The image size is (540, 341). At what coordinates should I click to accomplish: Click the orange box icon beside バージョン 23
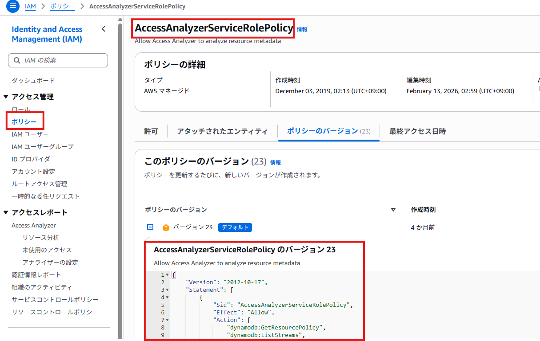166,227
